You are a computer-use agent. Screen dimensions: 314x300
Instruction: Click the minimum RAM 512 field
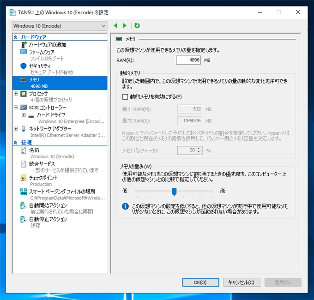pos(190,109)
